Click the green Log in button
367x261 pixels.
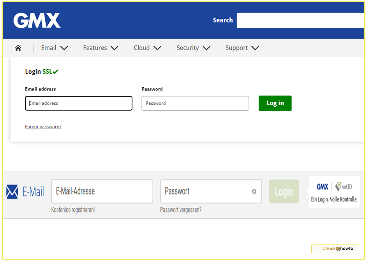(x=275, y=103)
